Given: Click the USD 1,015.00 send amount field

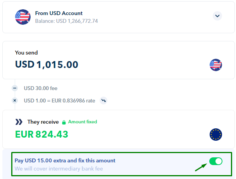Looking at the screenshot, I should [47, 65].
